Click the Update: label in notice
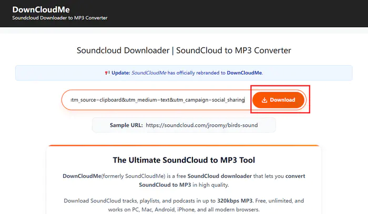Image resolution: width=368 pixels, height=214 pixels. (120, 73)
